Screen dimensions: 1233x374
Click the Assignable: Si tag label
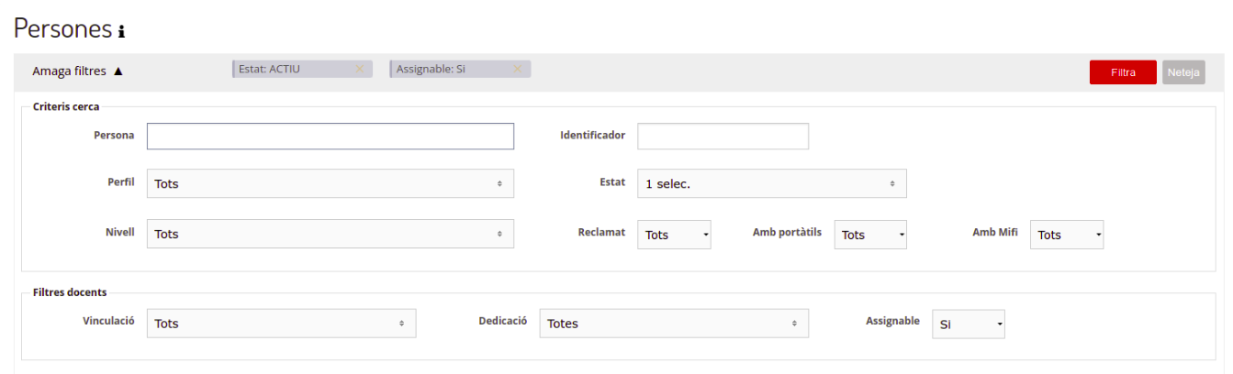431,69
